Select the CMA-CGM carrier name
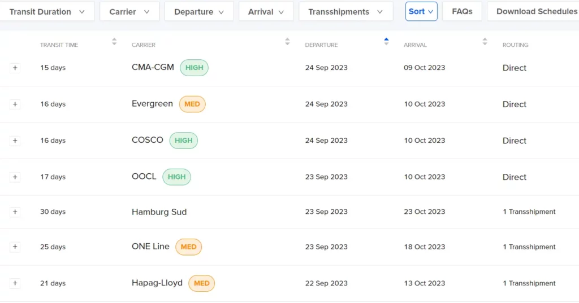579x303 pixels. (153, 68)
